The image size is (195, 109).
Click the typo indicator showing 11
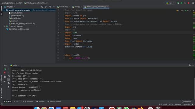pyautogui.click(x=187, y=10)
